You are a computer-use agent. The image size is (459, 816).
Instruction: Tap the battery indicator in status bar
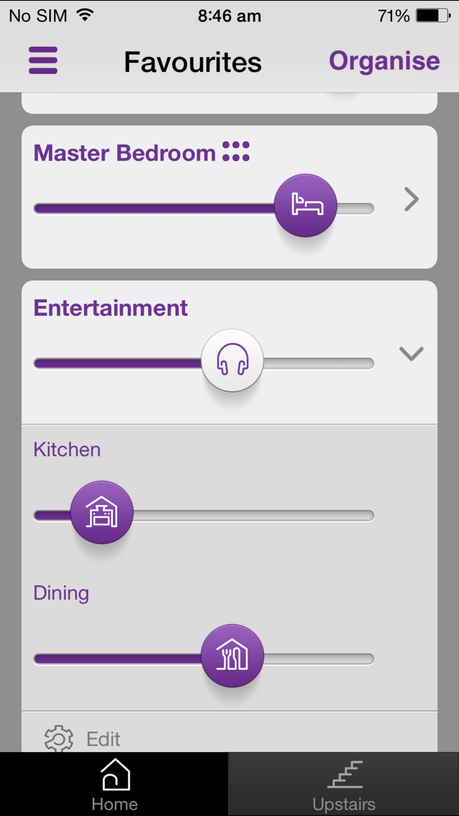pyautogui.click(x=433, y=16)
